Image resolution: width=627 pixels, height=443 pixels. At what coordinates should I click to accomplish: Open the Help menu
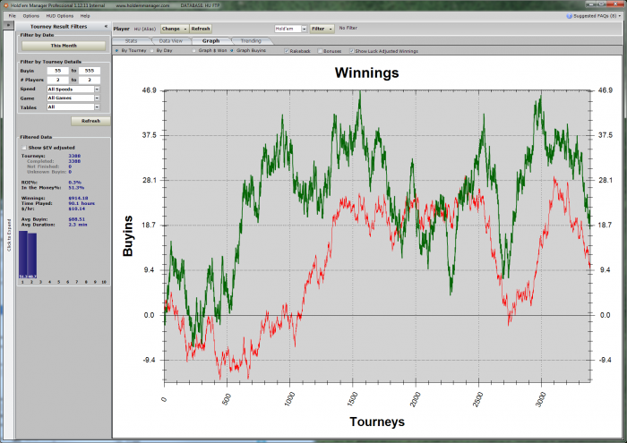85,16
